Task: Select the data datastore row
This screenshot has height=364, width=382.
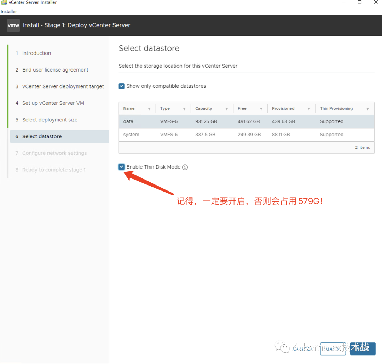Action: (x=246, y=121)
